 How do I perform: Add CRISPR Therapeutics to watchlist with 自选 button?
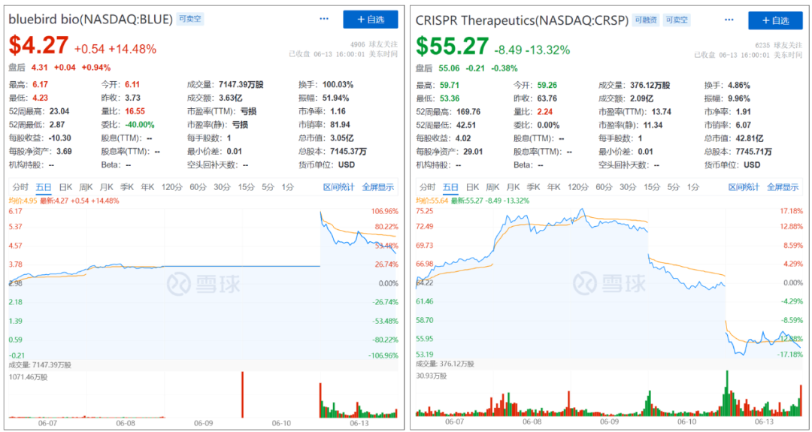tap(775, 20)
